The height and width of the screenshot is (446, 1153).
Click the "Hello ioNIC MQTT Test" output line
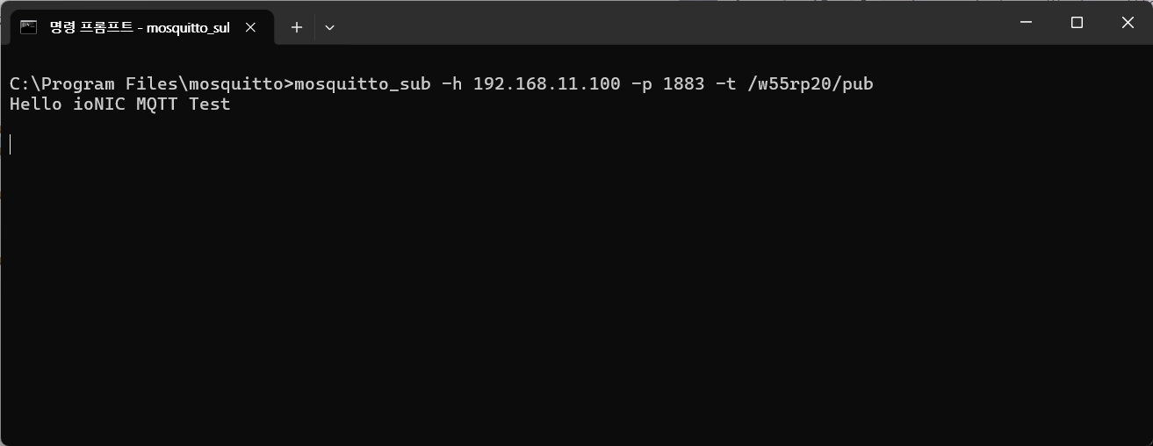119,104
